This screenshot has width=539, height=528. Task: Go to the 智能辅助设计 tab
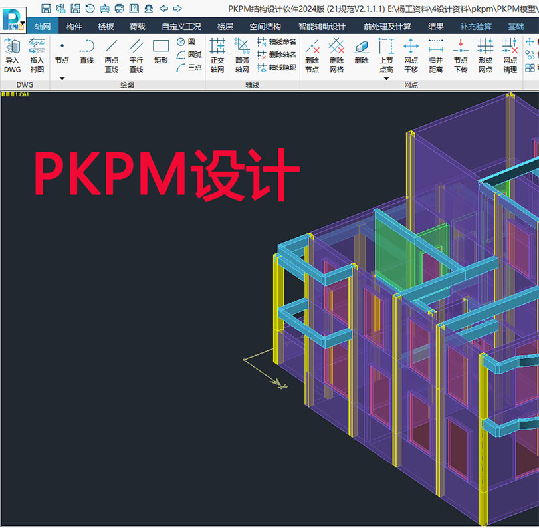point(322,27)
